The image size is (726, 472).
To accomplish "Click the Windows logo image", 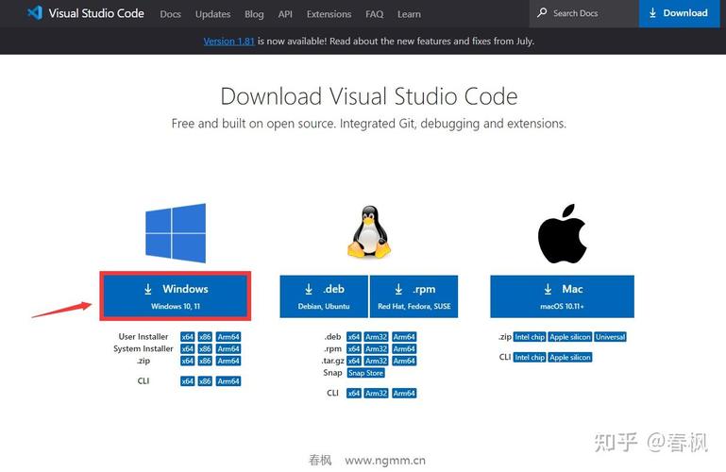I will [176, 233].
